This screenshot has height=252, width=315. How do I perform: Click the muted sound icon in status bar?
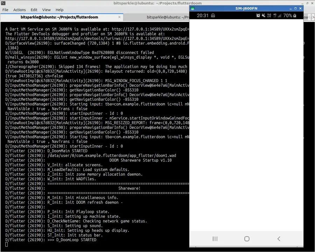pos(264,16)
